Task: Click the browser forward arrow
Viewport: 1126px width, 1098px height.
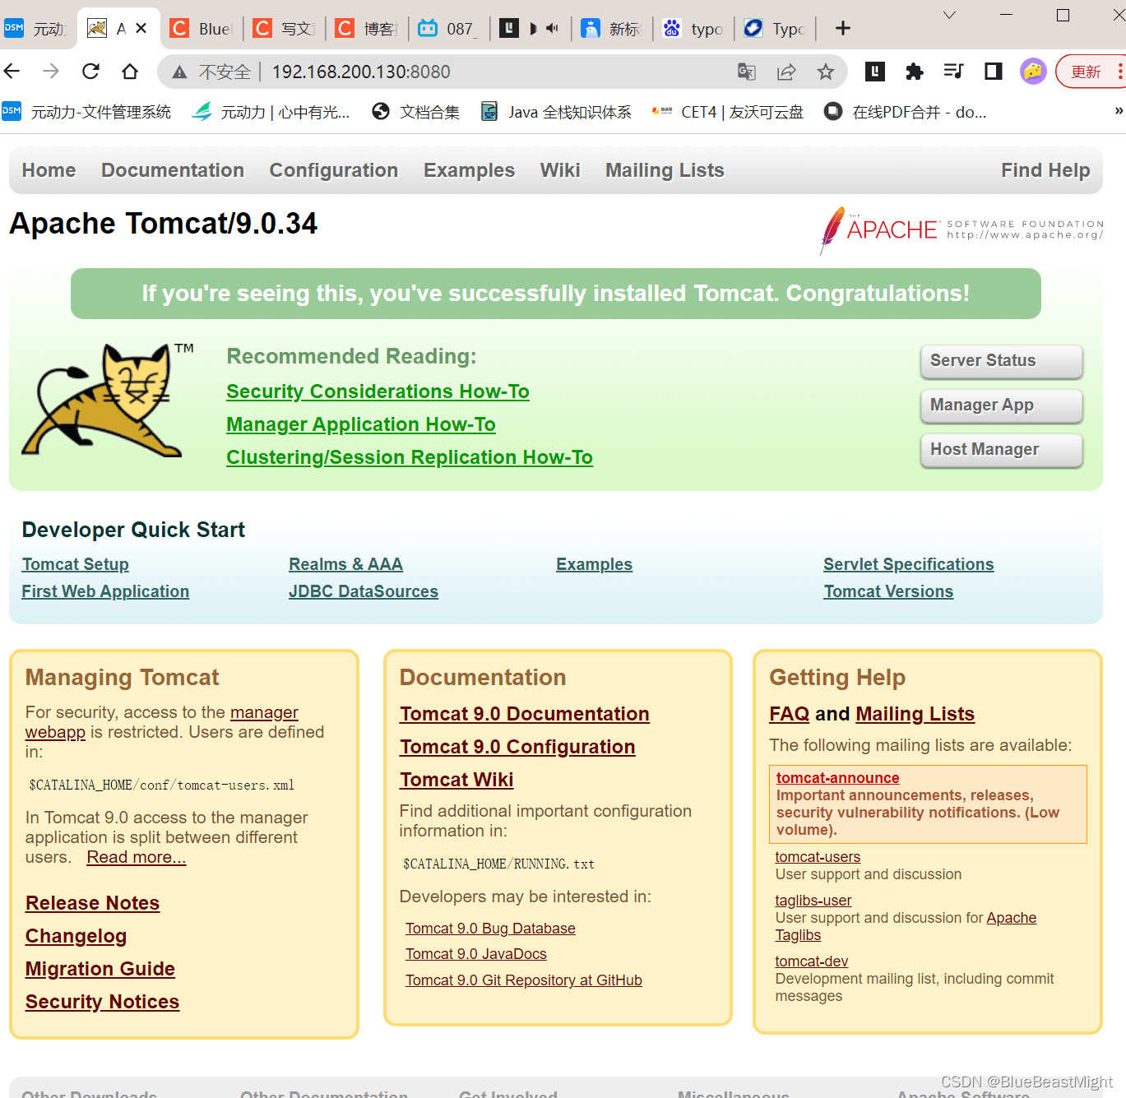Action: (x=51, y=72)
